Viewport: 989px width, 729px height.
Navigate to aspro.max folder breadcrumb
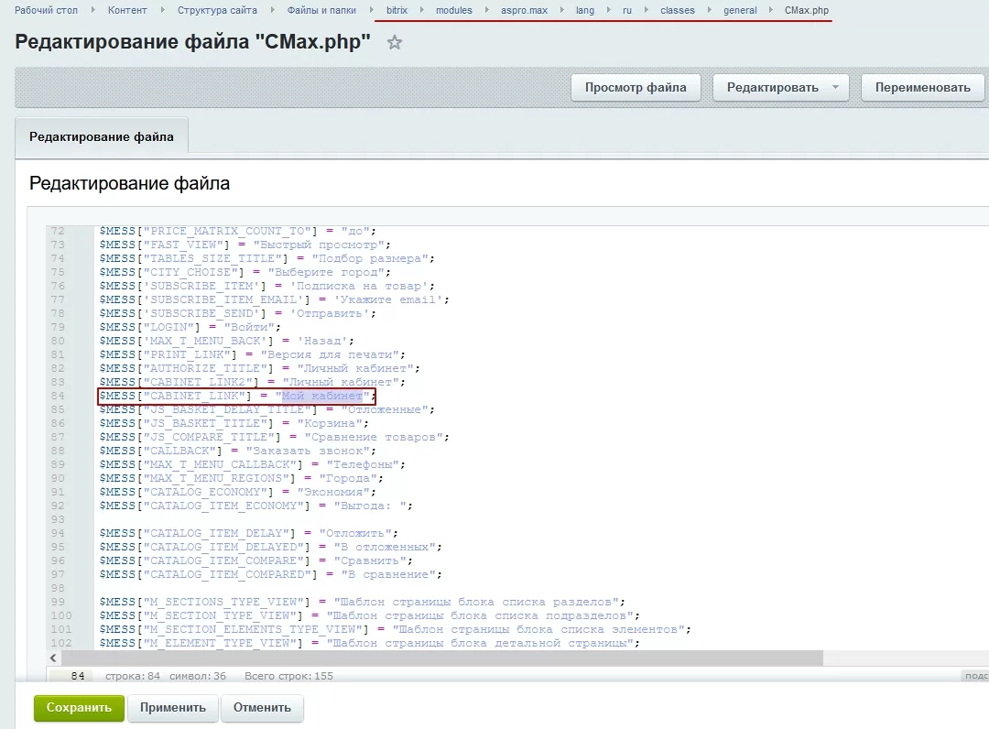[x=524, y=10]
